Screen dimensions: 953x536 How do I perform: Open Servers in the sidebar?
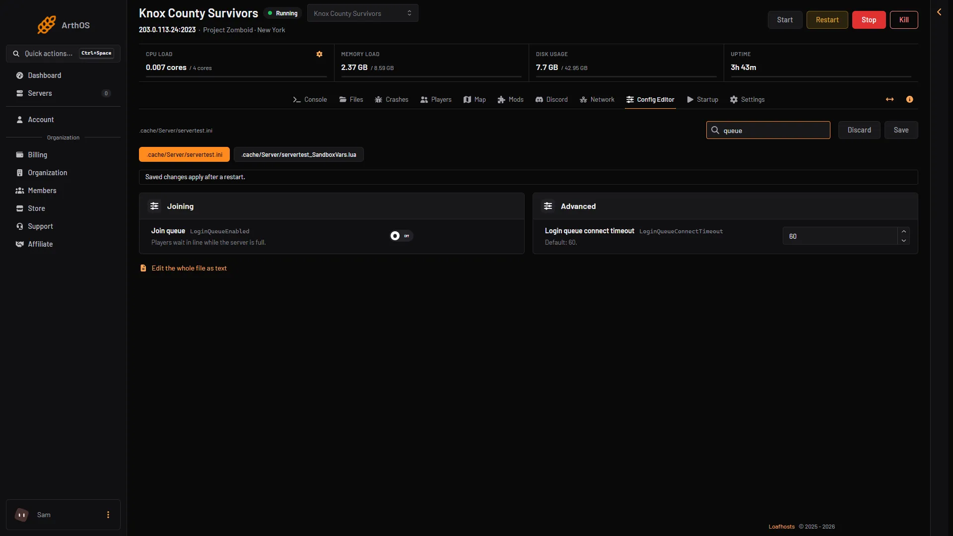(x=63, y=93)
